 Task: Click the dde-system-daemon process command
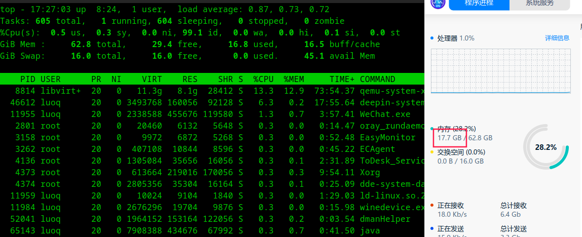point(392,184)
